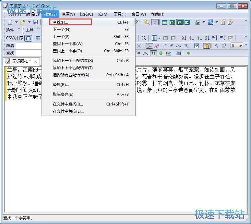The width and height of the screenshot is (251, 224).
Task: Click the reverse order icon in sort toolbar
Action: point(231,38)
